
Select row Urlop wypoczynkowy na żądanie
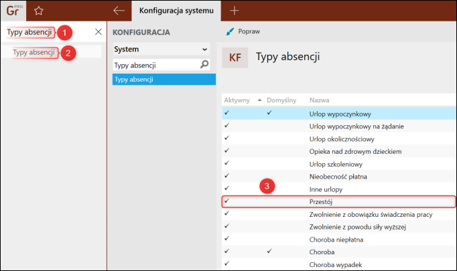339,126
